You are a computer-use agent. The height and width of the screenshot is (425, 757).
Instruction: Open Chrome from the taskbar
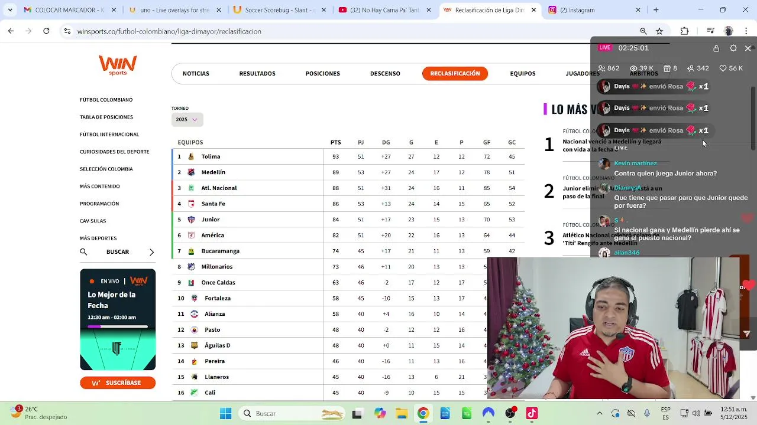[423, 413]
